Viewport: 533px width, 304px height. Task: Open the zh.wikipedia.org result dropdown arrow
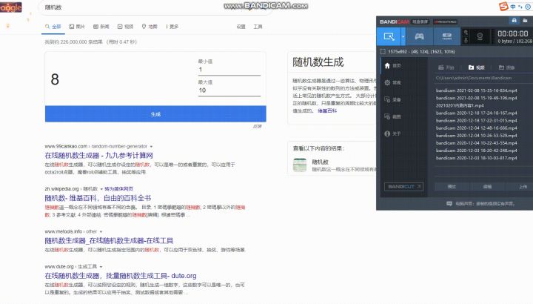(101, 189)
